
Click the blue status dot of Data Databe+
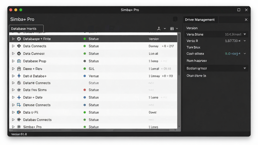tap(85, 76)
